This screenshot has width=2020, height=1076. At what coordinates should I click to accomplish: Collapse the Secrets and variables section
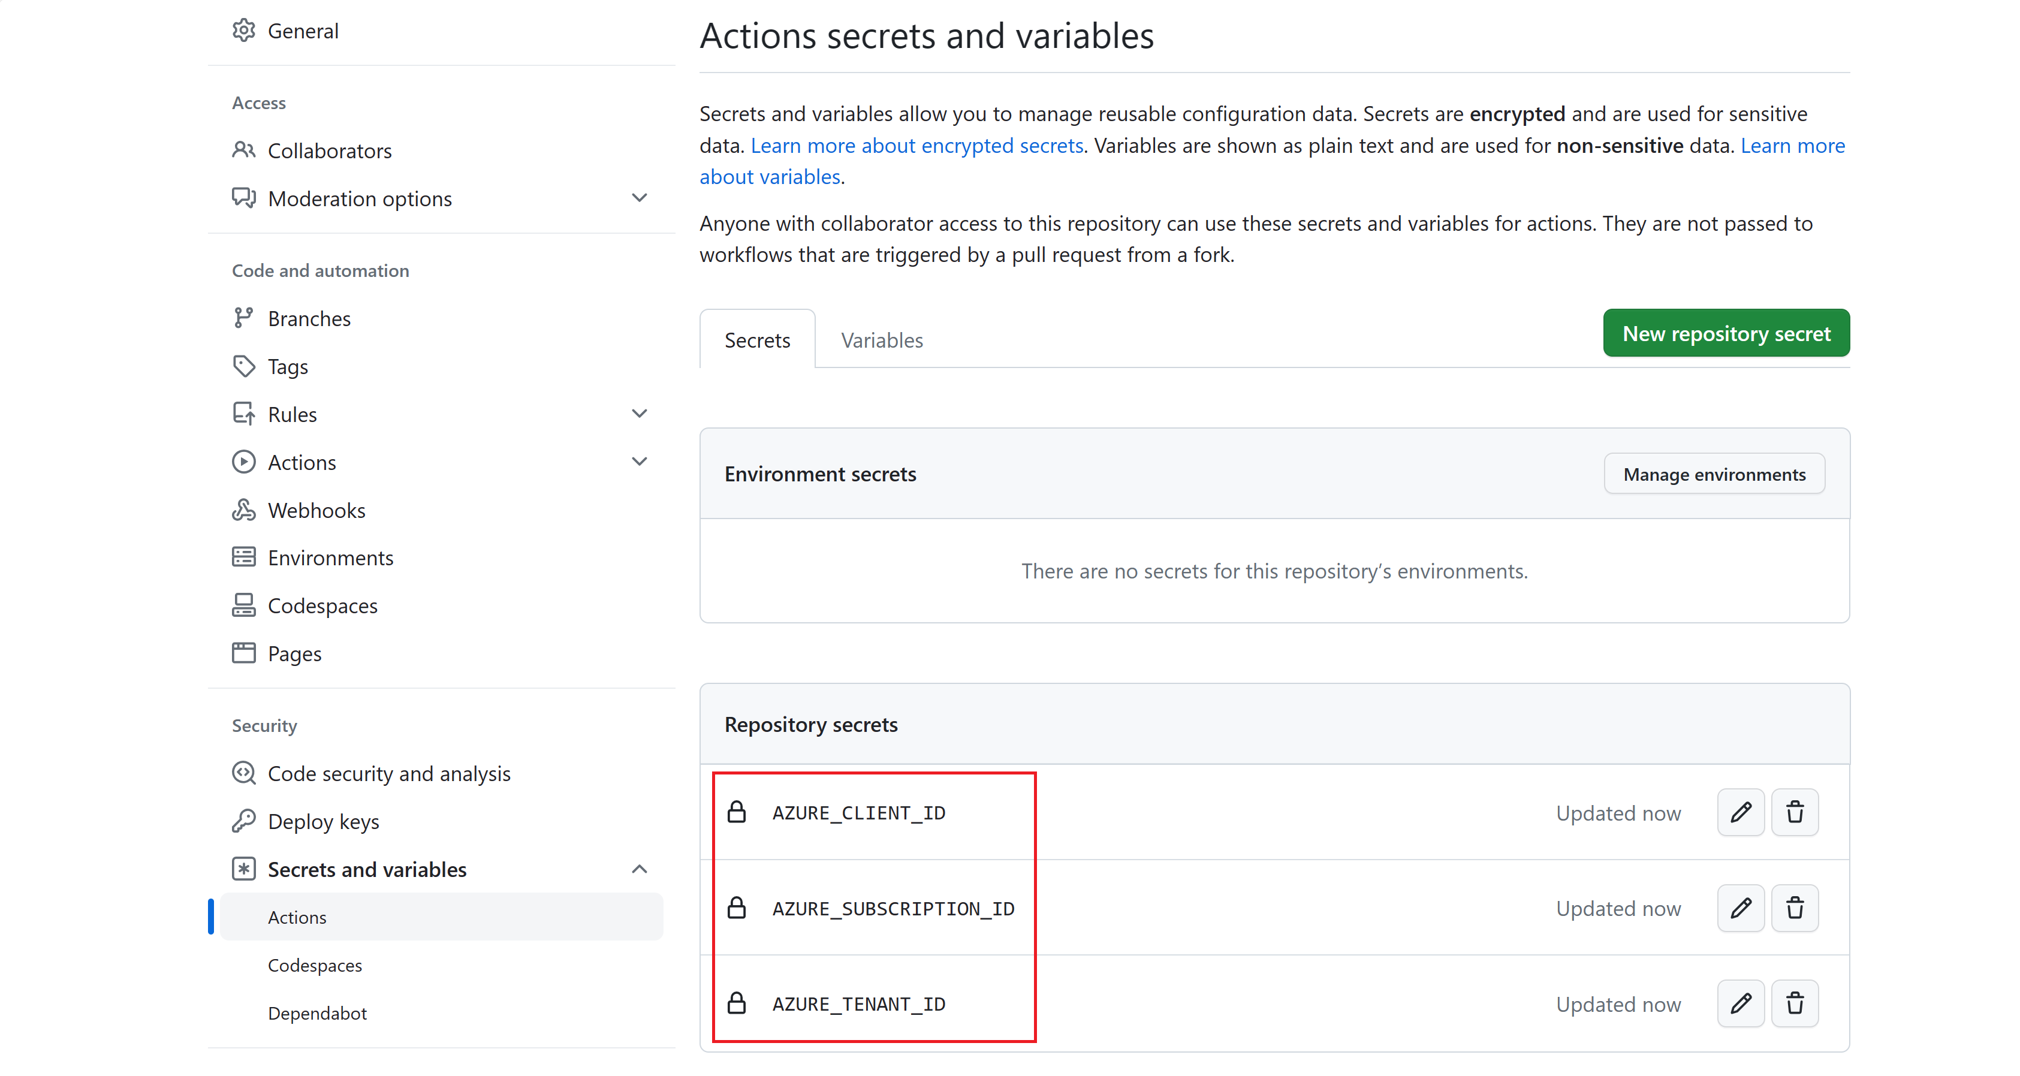[640, 869]
